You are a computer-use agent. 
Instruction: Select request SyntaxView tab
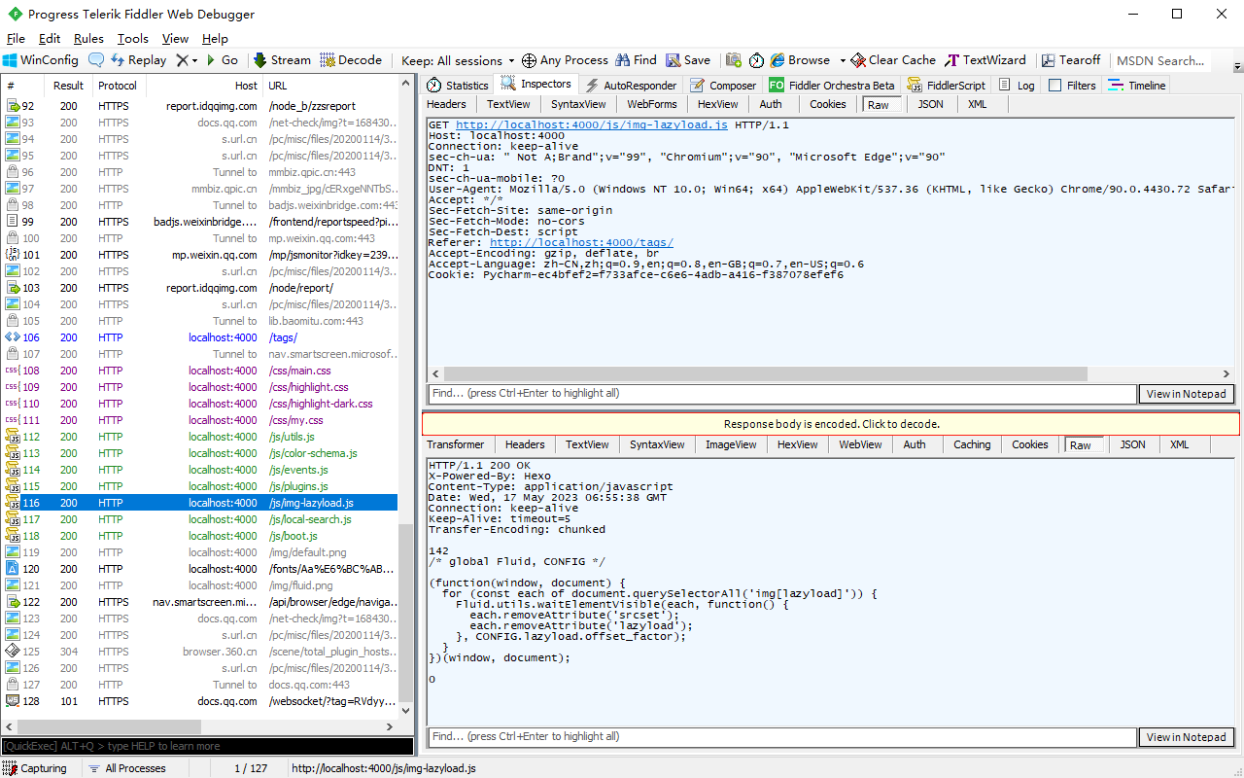(x=578, y=104)
